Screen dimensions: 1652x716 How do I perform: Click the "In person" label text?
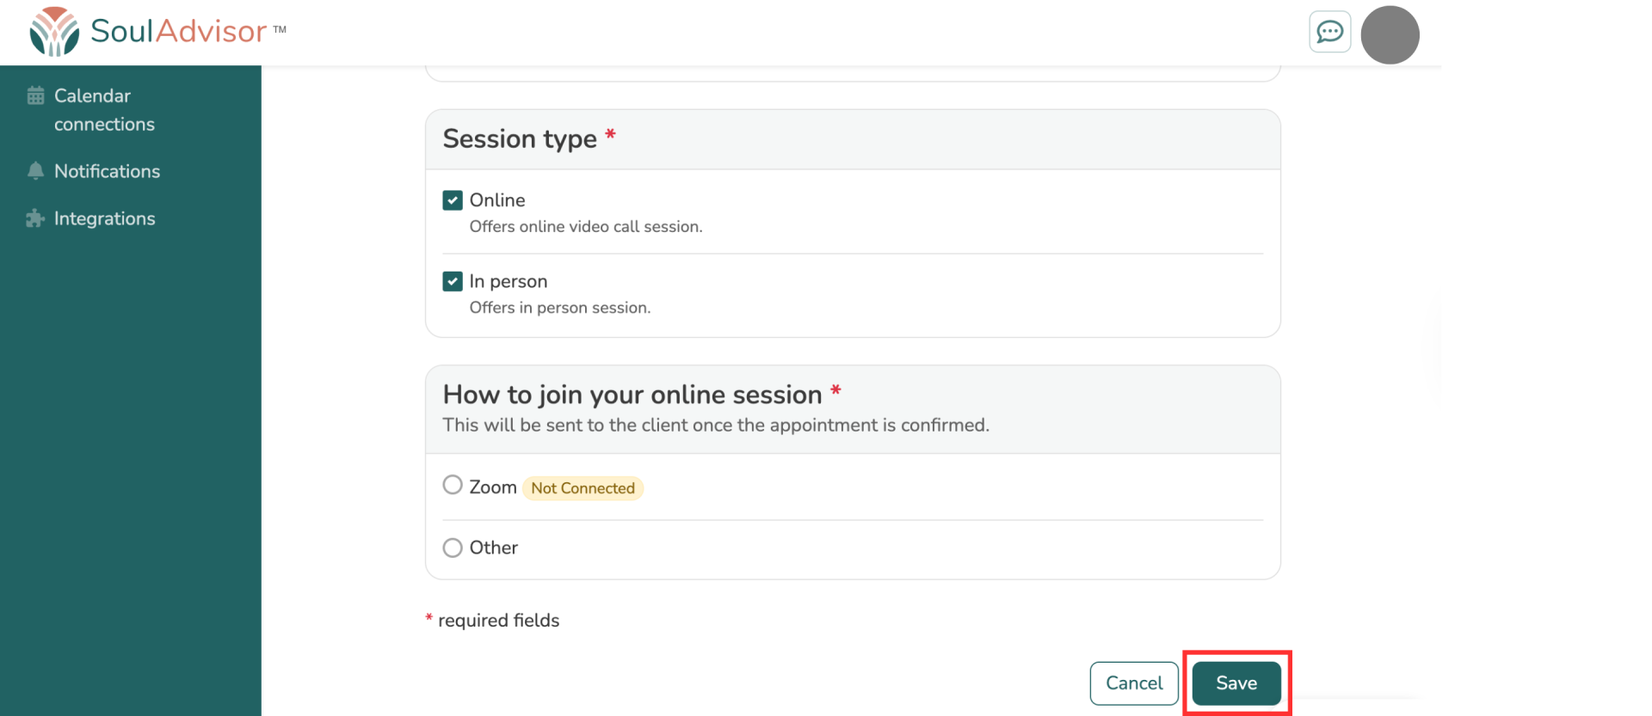click(508, 281)
